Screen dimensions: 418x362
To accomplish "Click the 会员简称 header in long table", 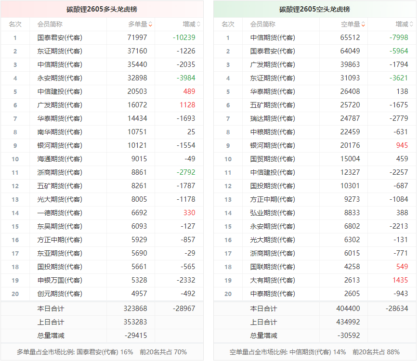I will point(50,24).
